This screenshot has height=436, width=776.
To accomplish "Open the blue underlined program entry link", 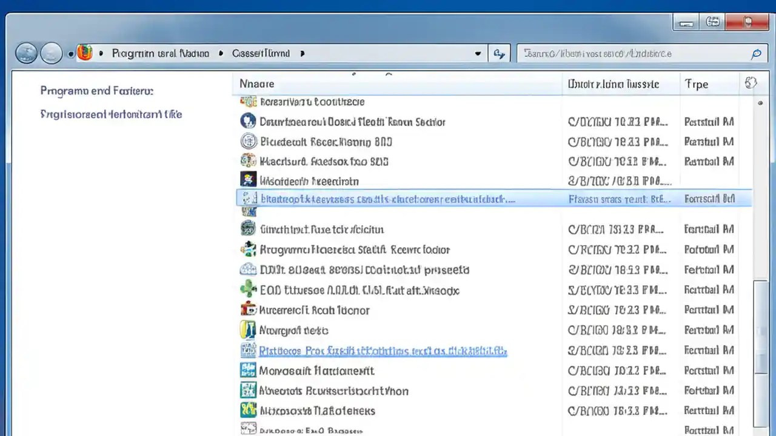I will pyautogui.click(x=383, y=351).
